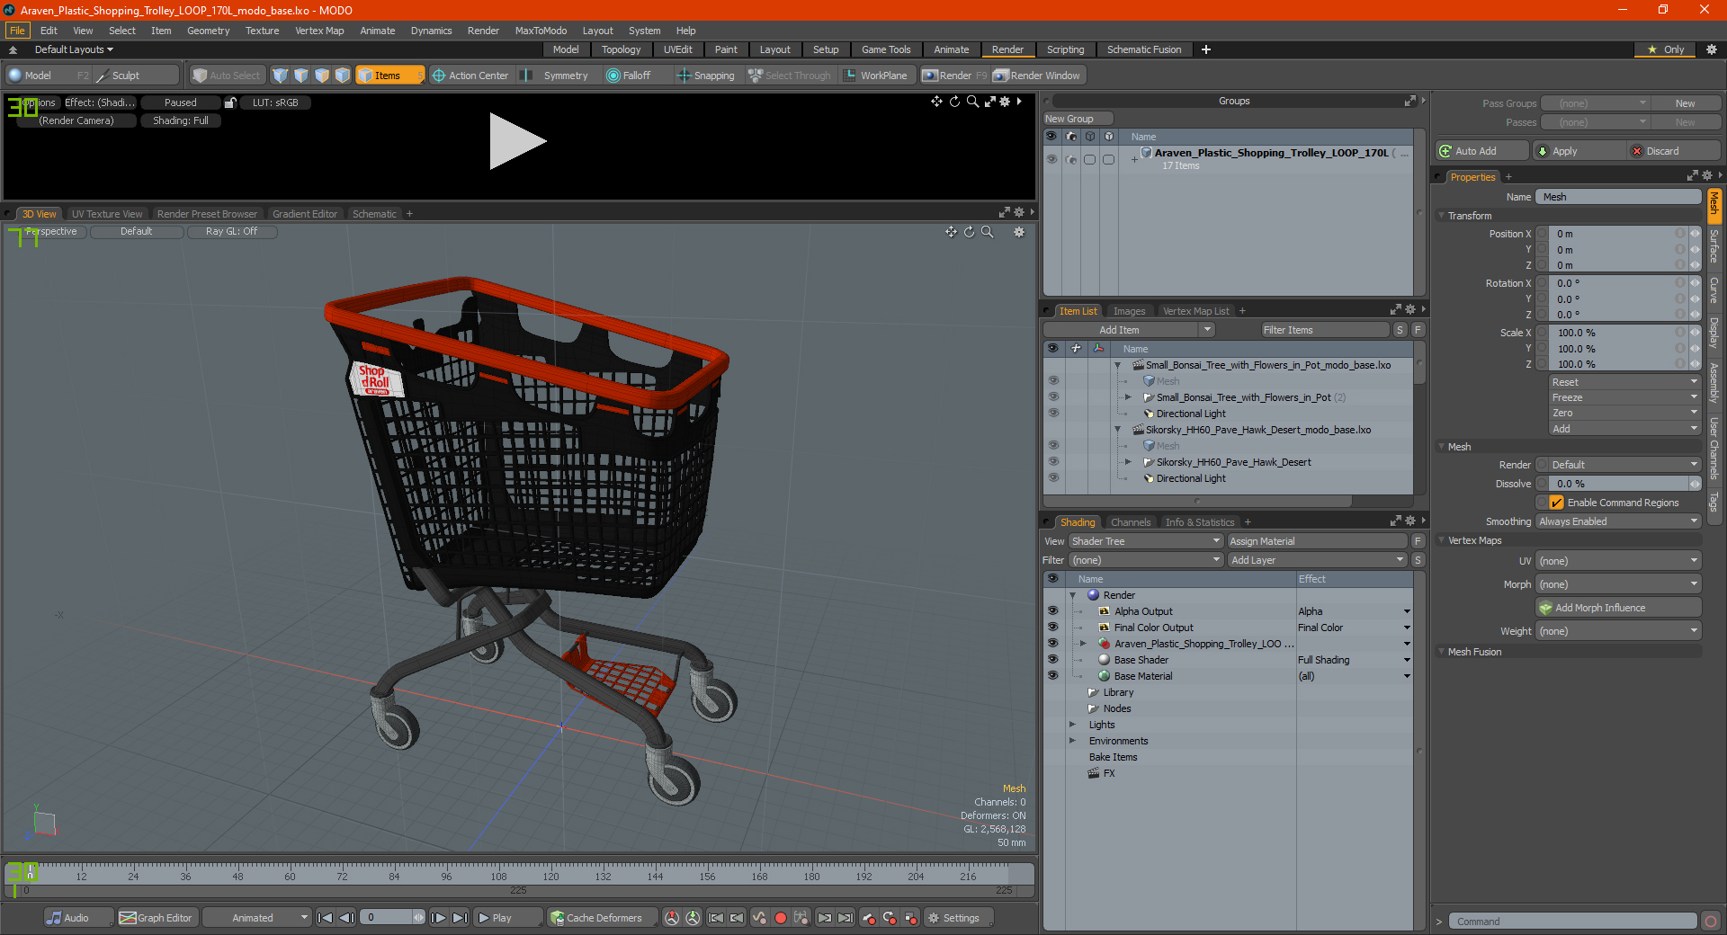Open Add Item dropdown
This screenshot has height=935, width=1727.
coord(1129,330)
